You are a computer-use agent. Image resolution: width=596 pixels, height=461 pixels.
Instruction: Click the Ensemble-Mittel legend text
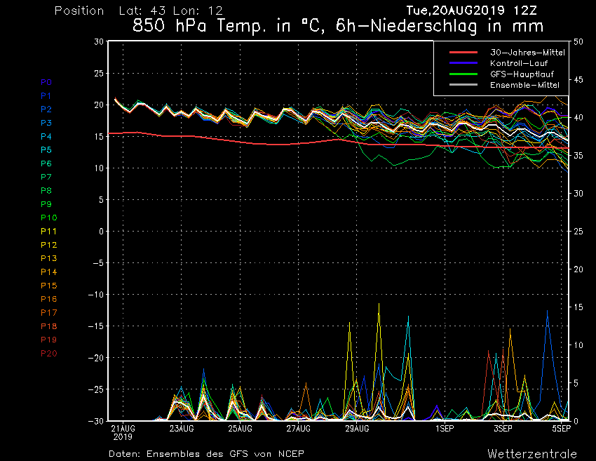524,85
